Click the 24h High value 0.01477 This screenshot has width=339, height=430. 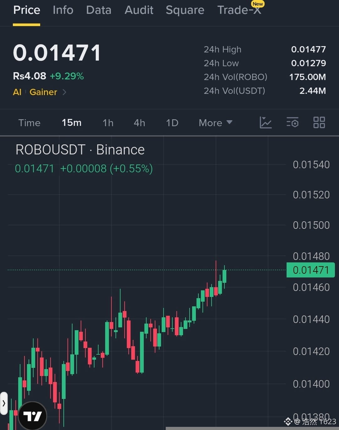click(x=309, y=49)
